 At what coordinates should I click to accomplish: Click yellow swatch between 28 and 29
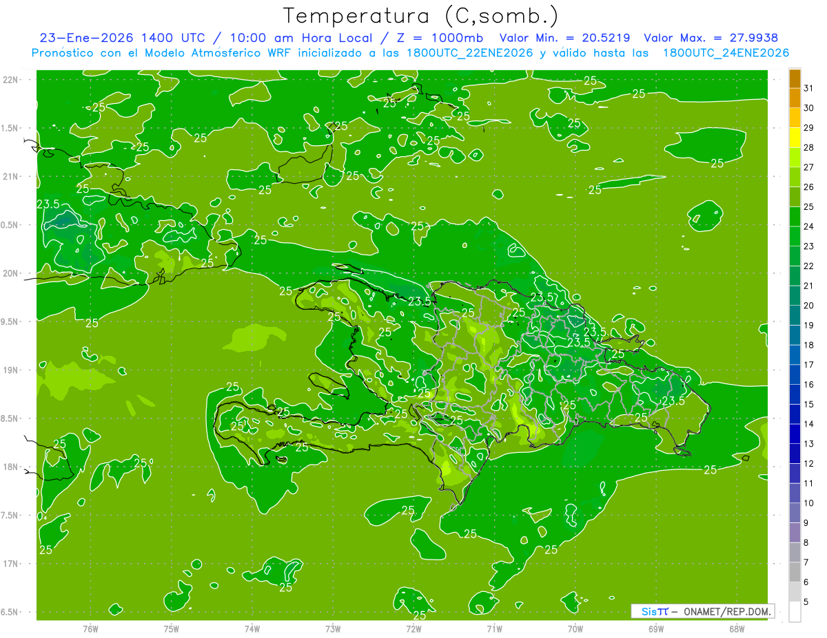pyautogui.click(x=795, y=138)
